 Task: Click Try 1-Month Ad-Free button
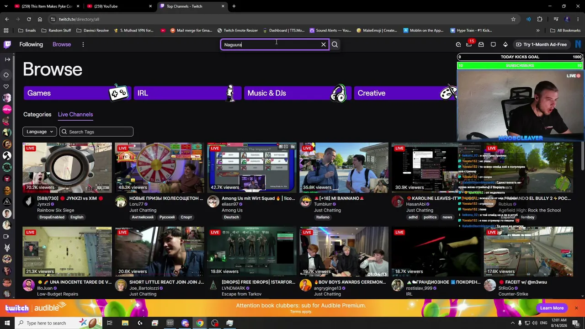click(x=541, y=44)
